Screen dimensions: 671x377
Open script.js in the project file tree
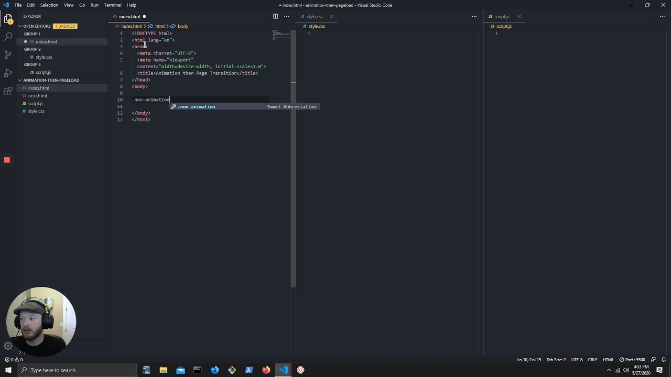pyautogui.click(x=36, y=104)
